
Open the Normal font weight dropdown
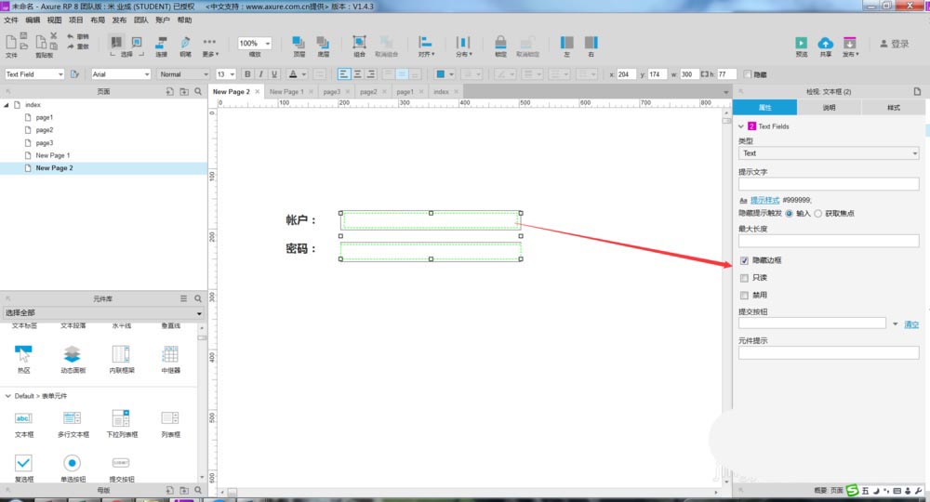(183, 74)
